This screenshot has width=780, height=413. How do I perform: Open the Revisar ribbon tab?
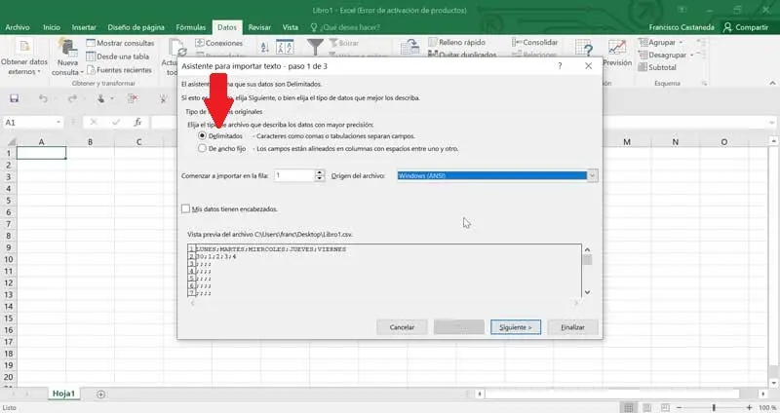(259, 28)
